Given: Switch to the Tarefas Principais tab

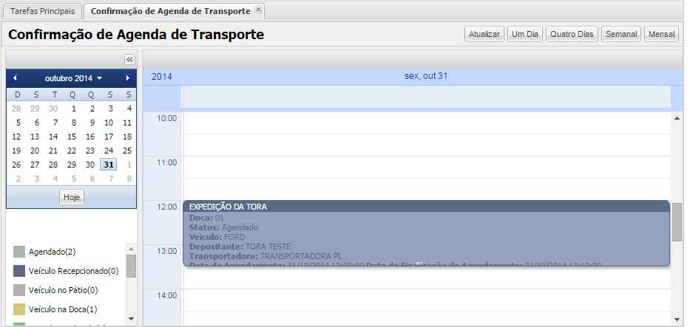Looking at the screenshot, I should click(42, 12).
